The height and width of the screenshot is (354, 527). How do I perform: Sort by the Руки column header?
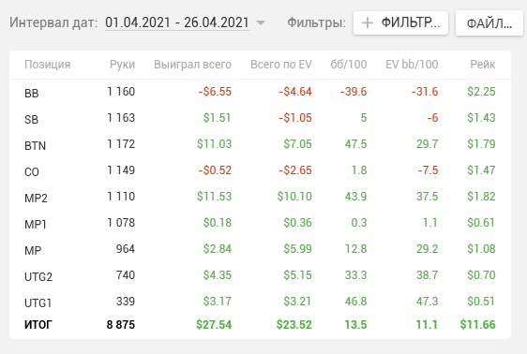tap(122, 65)
